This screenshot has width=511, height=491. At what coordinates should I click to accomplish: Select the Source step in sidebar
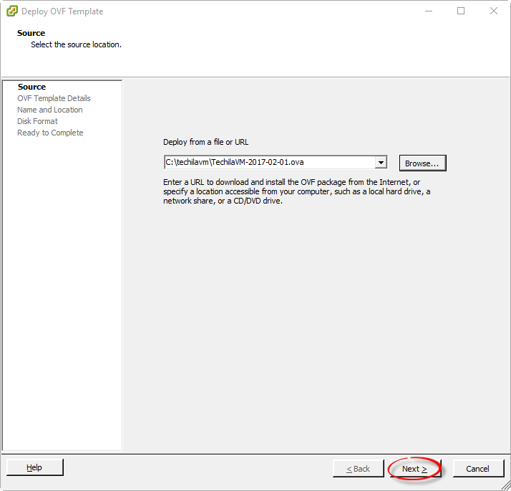[x=31, y=87]
